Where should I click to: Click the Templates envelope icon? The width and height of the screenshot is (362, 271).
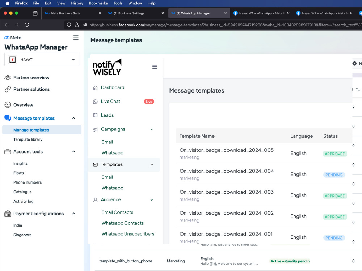[x=95, y=164]
